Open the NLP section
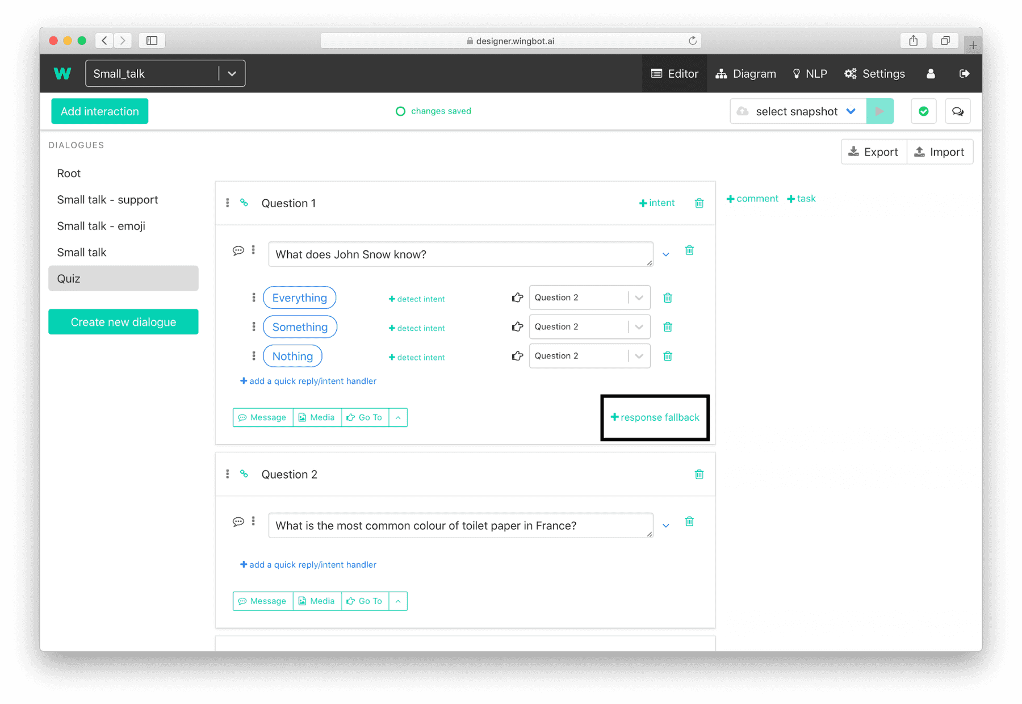The height and width of the screenshot is (704, 1022). tap(810, 74)
